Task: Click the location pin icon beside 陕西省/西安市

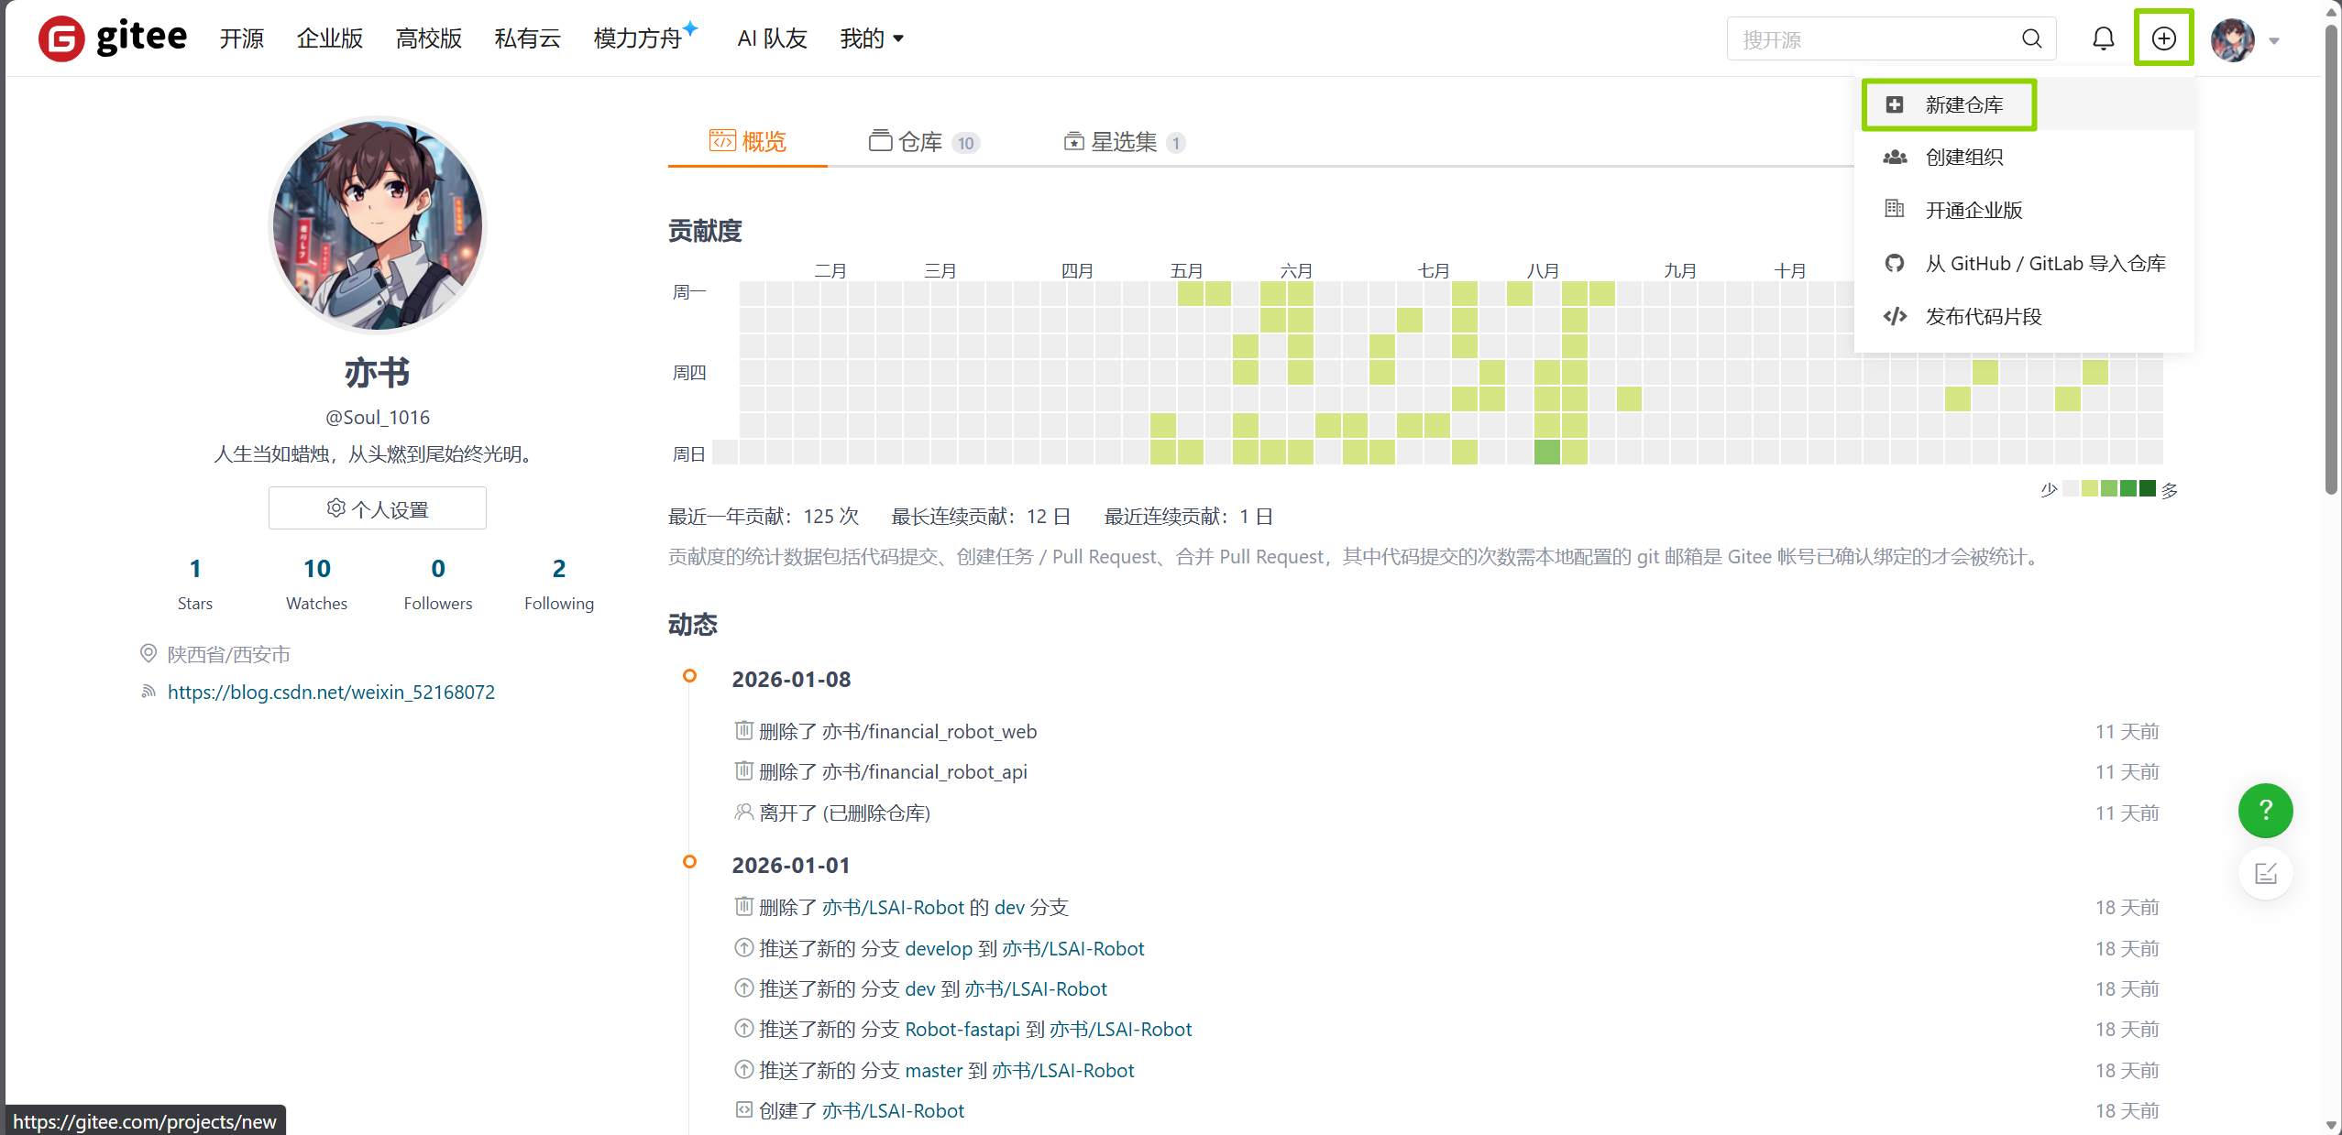Action: click(148, 653)
